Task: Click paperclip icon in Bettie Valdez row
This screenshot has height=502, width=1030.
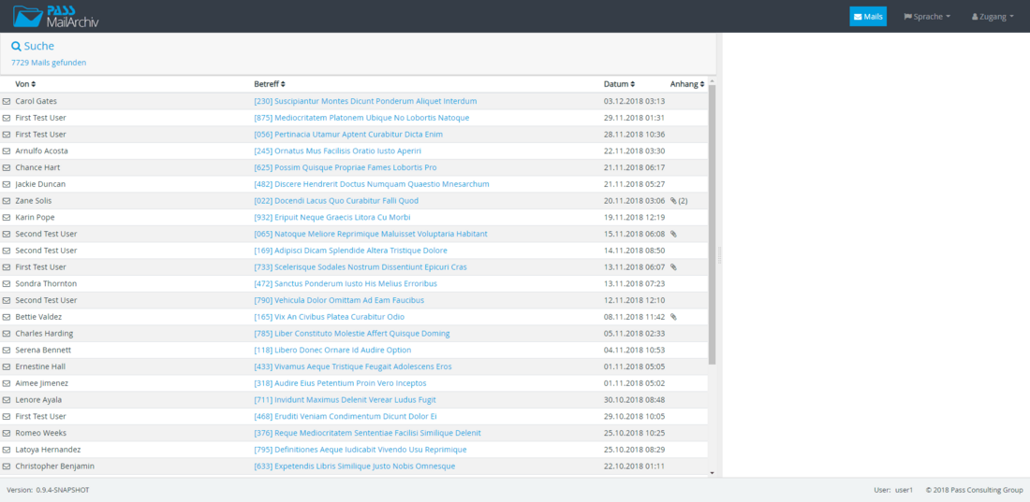Action: (673, 317)
